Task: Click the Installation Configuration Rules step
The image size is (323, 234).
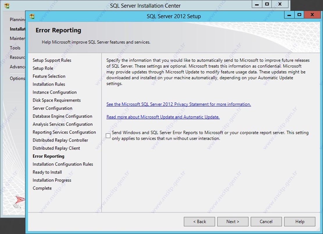Action: (x=63, y=164)
